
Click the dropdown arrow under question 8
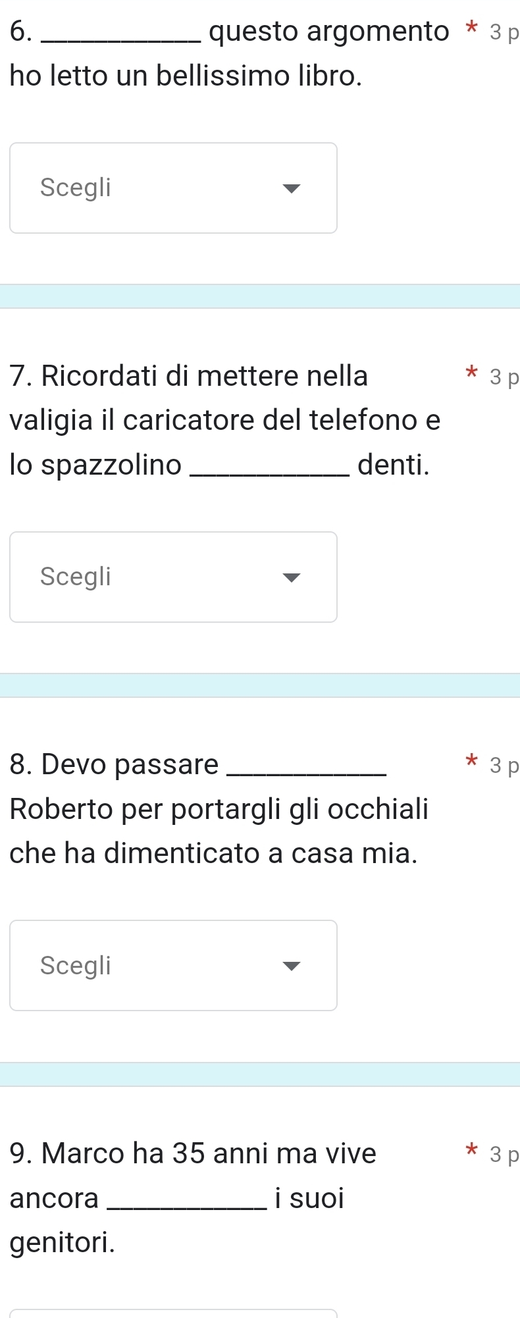[x=290, y=966]
